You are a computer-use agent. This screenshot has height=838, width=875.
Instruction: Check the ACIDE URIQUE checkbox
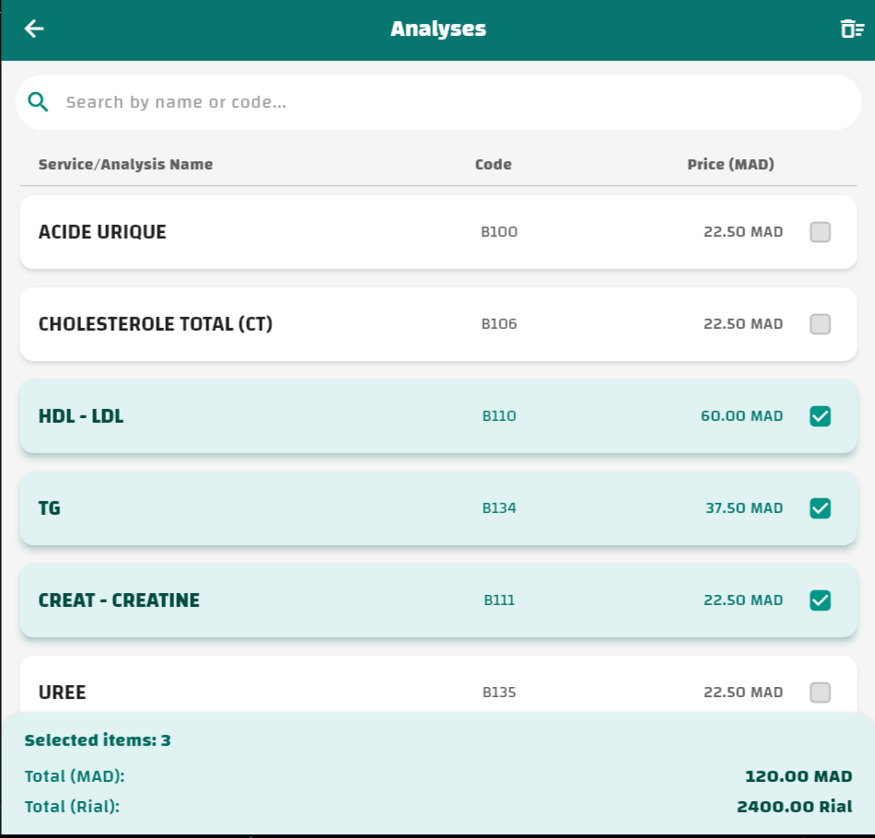tap(820, 232)
